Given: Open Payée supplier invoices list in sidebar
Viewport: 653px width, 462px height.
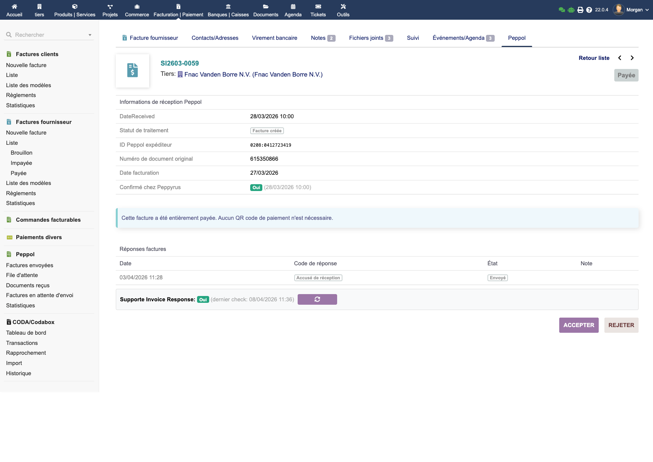Looking at the screenshot, I should tap(19, 173).
